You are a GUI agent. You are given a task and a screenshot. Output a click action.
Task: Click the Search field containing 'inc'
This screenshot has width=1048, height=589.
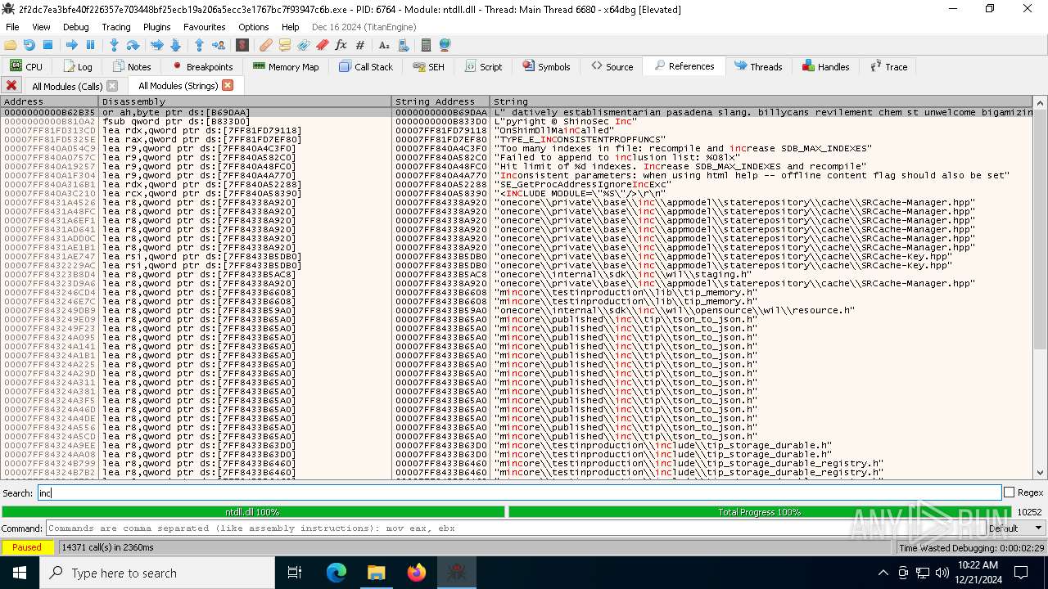[519, 492]
